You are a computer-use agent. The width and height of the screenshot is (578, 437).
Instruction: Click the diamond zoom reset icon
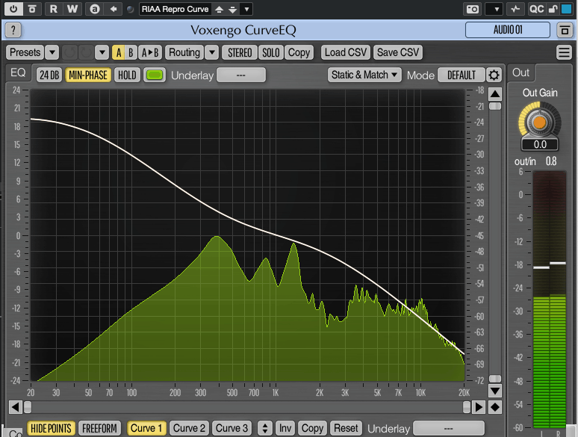point(494,407)
